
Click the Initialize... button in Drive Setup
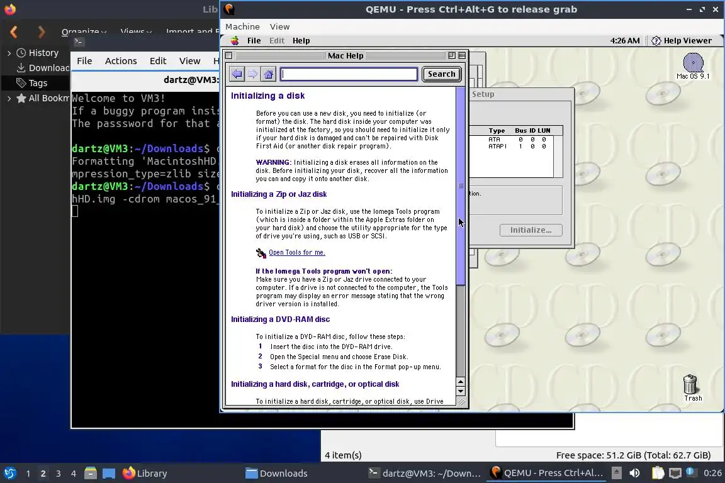pyautogui.click(x=531, y=230)
